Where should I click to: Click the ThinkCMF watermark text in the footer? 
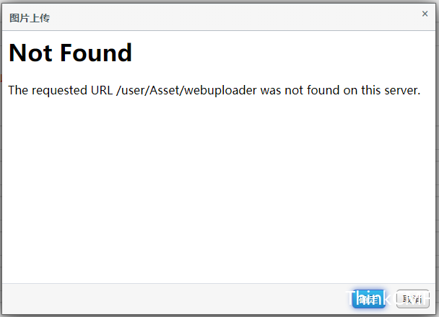tap(388, 298)
